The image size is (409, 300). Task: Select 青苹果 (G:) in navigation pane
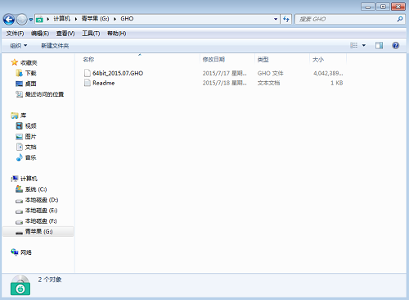coord(39,231)
